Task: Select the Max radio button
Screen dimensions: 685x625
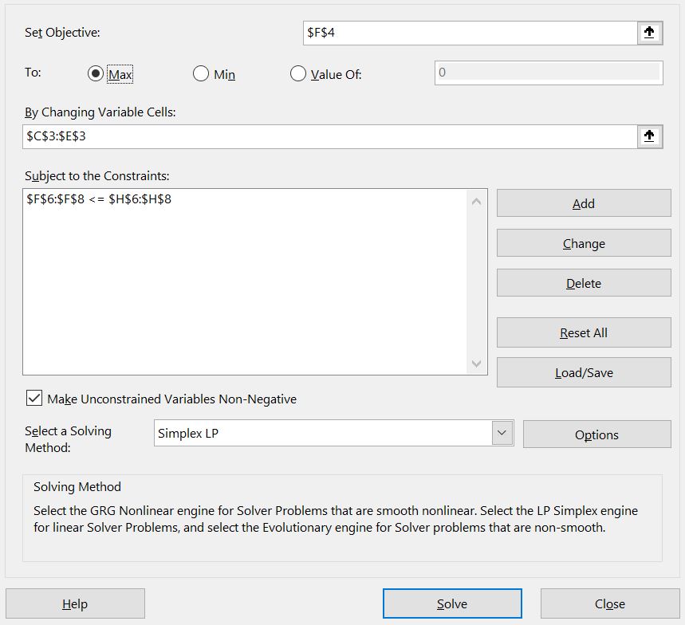Action: [x=96, y=74]
